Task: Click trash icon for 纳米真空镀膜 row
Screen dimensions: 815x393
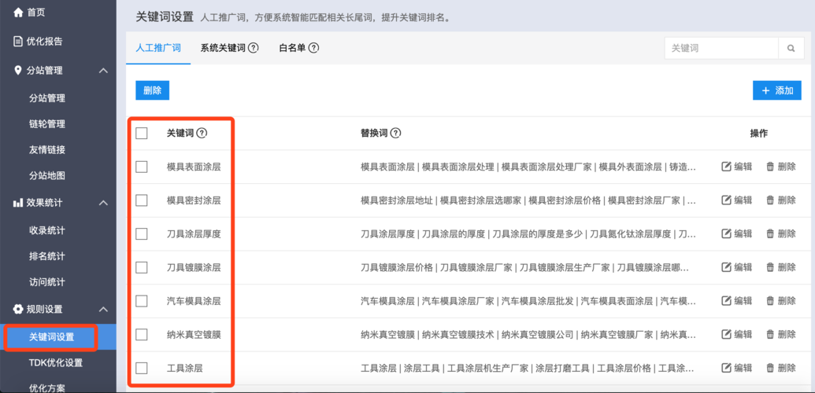Action: [x=770, y=334]
